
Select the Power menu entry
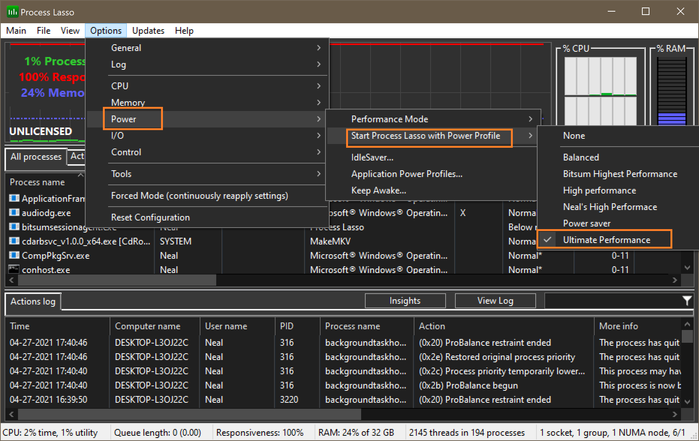click(x=207, y=119)
